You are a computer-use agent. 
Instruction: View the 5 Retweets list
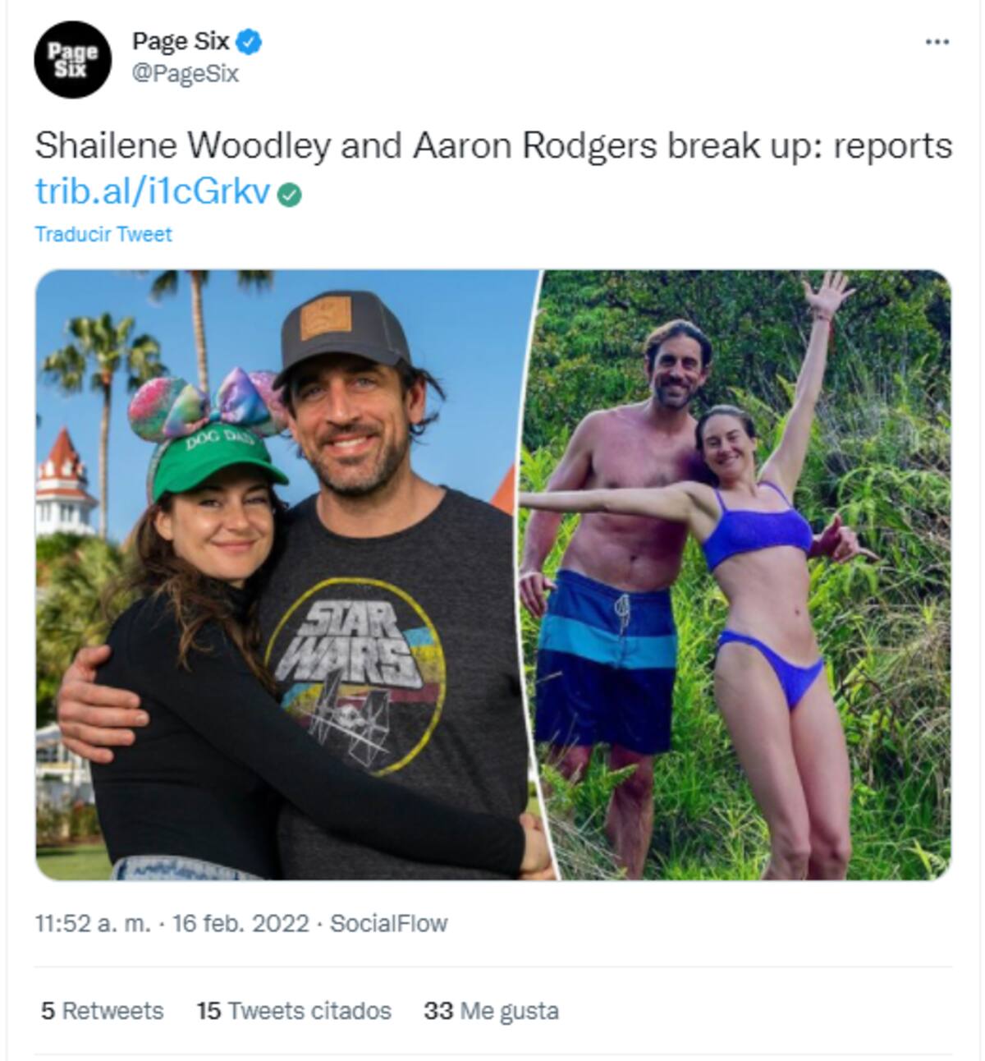pos(103,1011)
